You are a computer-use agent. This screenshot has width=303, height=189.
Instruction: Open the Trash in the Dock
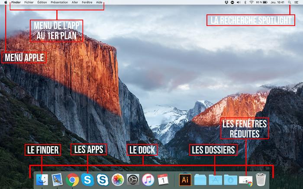(x=261, y=179)
